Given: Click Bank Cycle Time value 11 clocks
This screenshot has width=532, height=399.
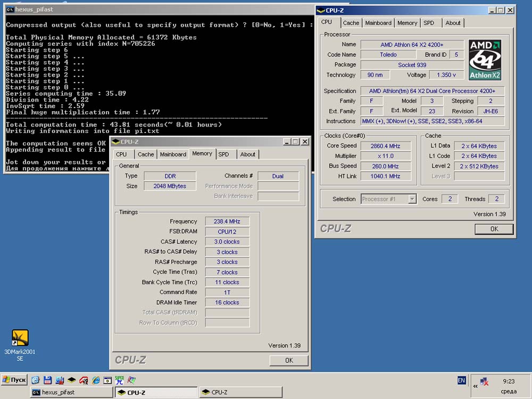Looking at the screenshot, I should 227,282.
